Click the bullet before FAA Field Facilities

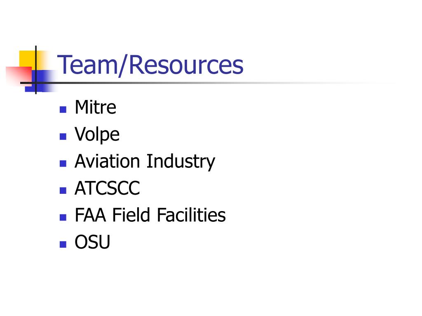[x=63, y=217]
